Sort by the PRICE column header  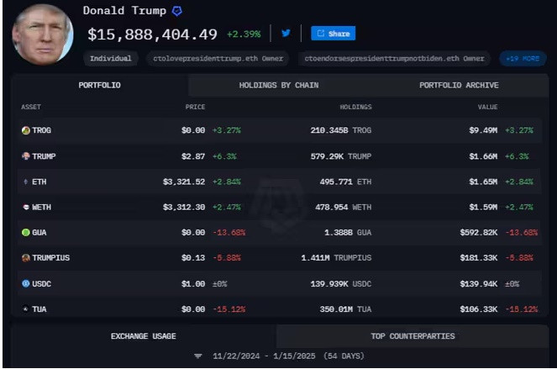[195, 107]
